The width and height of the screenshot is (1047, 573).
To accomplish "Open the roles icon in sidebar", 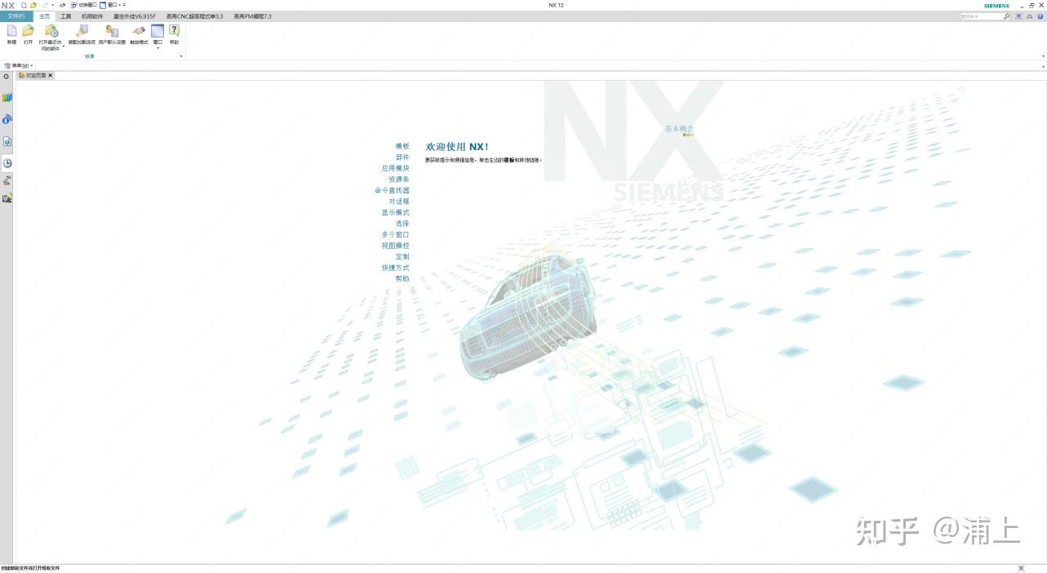I will coord(7,180).
